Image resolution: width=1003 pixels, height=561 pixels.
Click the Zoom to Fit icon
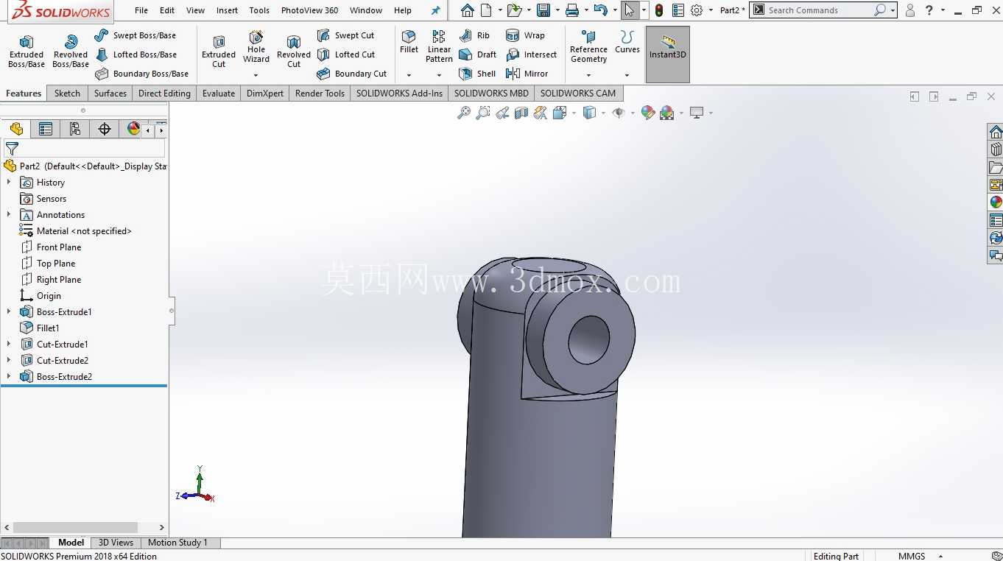[x=464, y=113]
